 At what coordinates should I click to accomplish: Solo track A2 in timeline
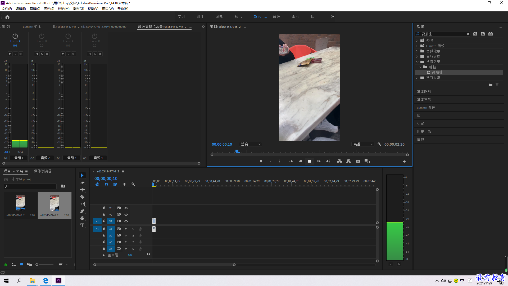tap(133, 235)
